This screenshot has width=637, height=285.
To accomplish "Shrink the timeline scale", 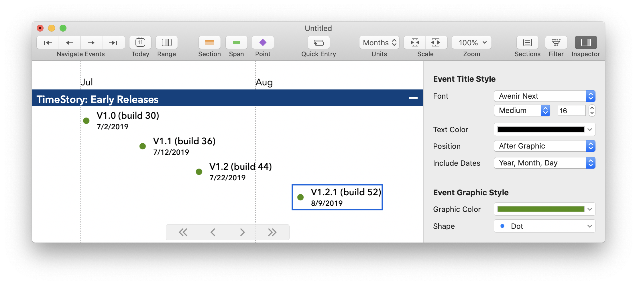I will point(414,42).
